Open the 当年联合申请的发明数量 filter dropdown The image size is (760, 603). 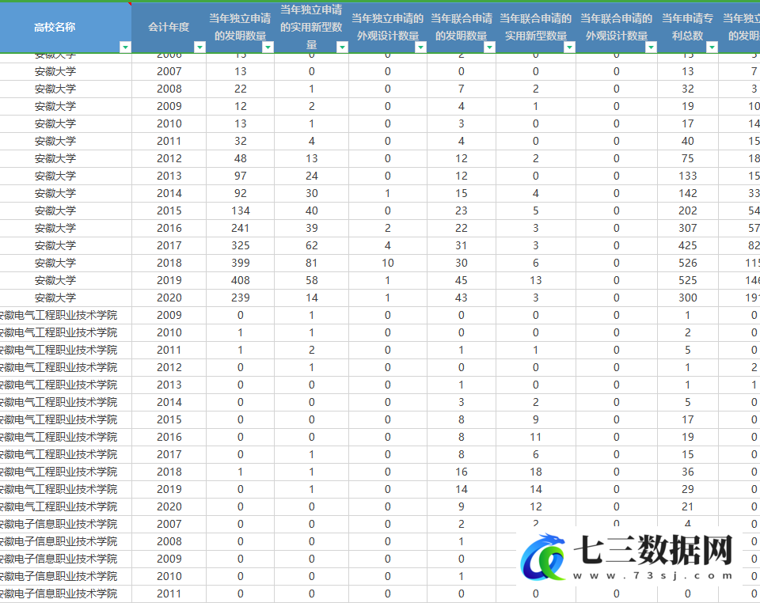489,47
